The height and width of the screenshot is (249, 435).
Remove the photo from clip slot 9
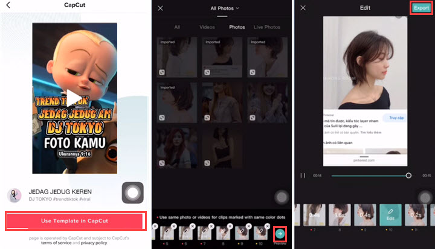coord(248,226)
